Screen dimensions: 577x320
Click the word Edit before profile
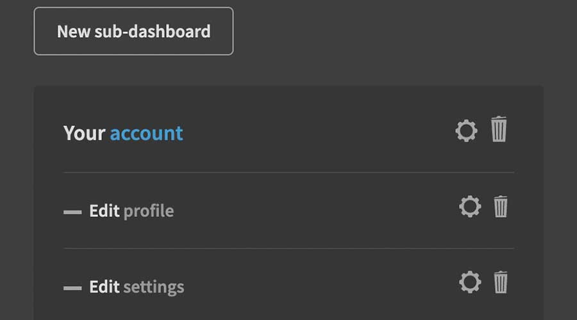click(x=104, y=211)
